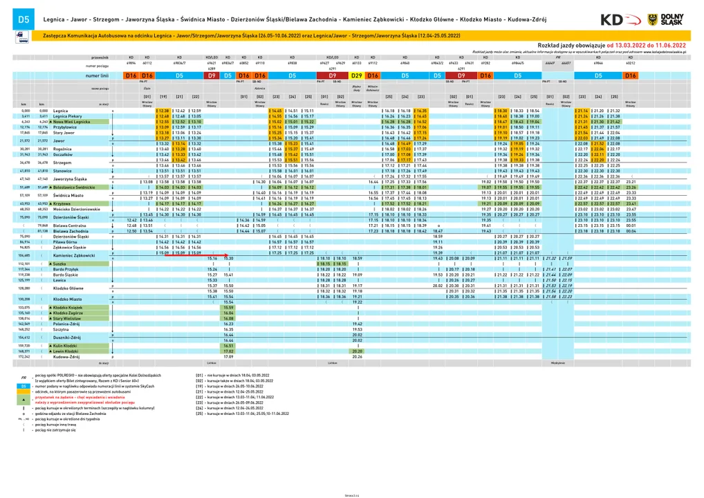This screenshot has width=704, height=498.
Task: Click the Zastępcza Komunikacja Autobusowa banner text
Action: pos(252,35)
